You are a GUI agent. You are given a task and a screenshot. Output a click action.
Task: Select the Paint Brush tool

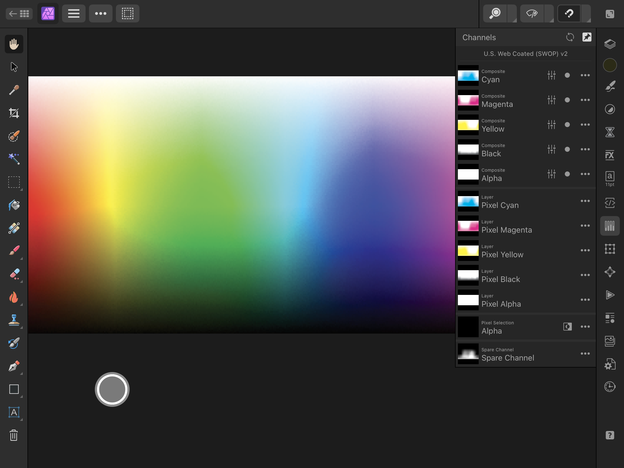[x=14, y=251]
